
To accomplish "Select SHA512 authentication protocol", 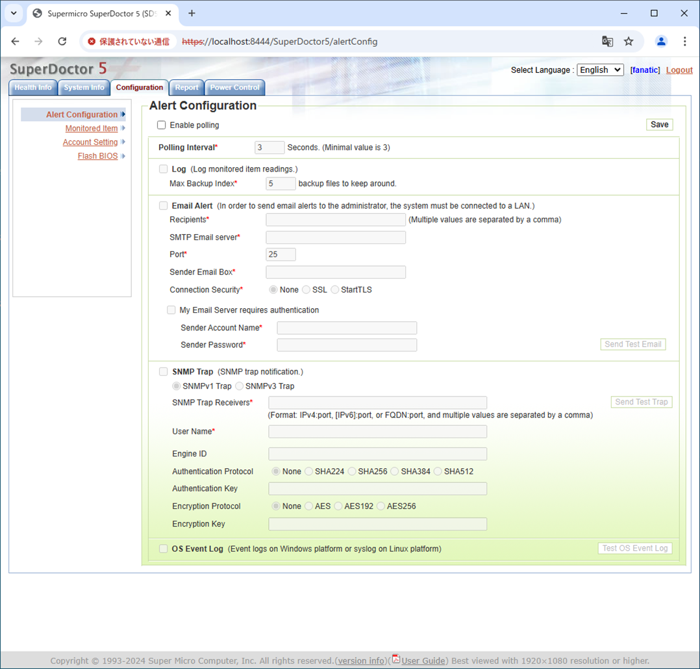I will (438, 471).
